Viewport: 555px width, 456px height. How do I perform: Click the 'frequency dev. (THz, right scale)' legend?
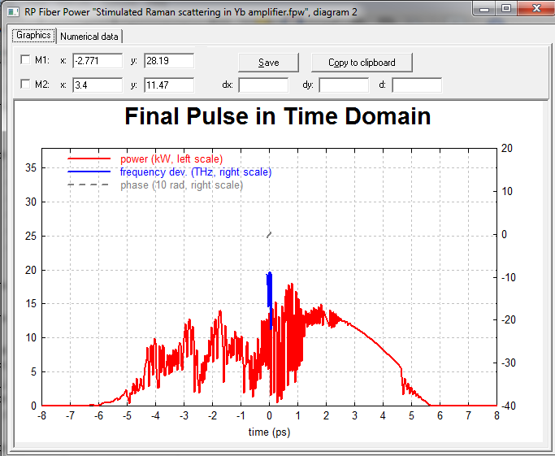pos(196,172)
